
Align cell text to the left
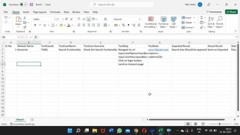79,25
